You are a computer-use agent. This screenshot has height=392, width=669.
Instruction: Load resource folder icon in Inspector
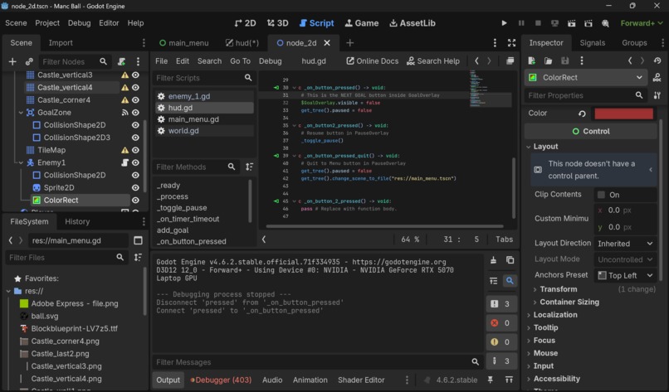point(549,61)
